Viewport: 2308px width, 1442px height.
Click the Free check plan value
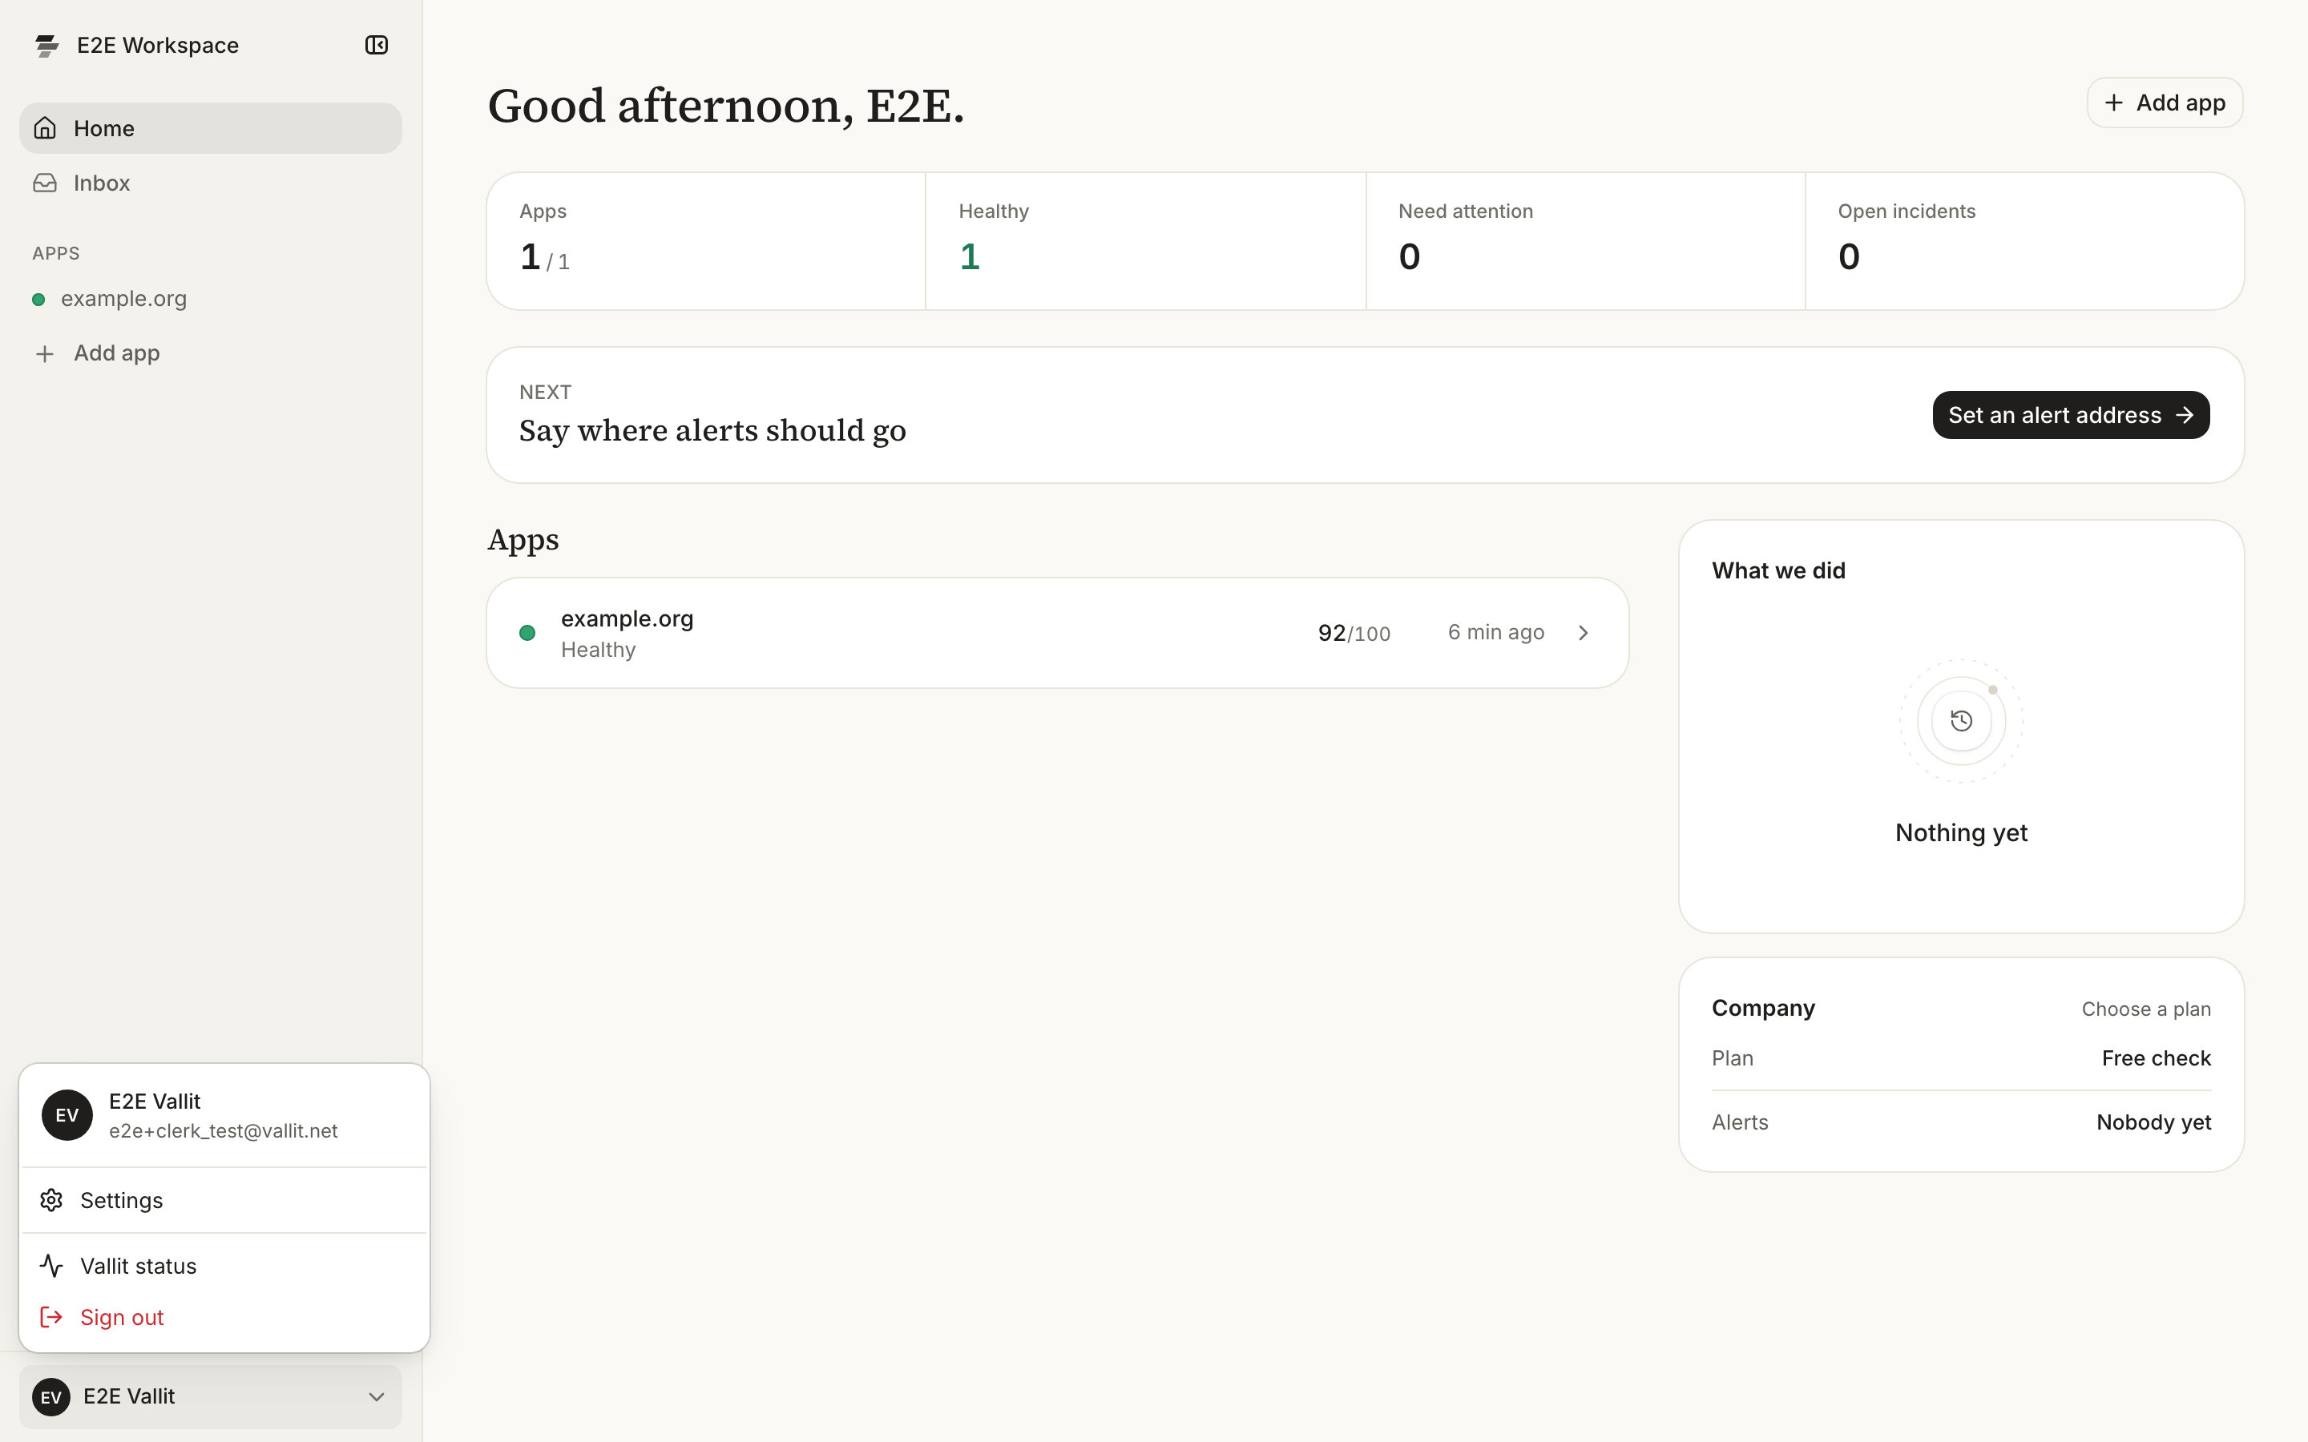pos(2156,1057)
